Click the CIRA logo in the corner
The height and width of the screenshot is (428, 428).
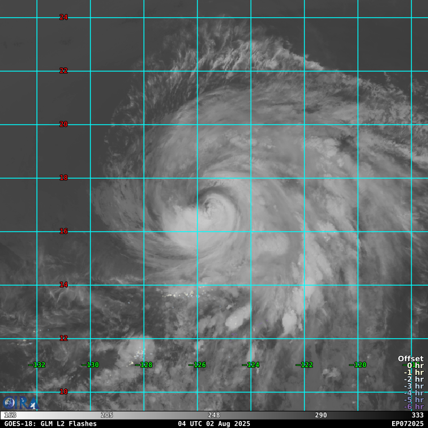pyautogui.click(x=20, y=402)
